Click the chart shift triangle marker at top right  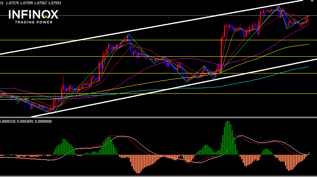click(313, 1)
